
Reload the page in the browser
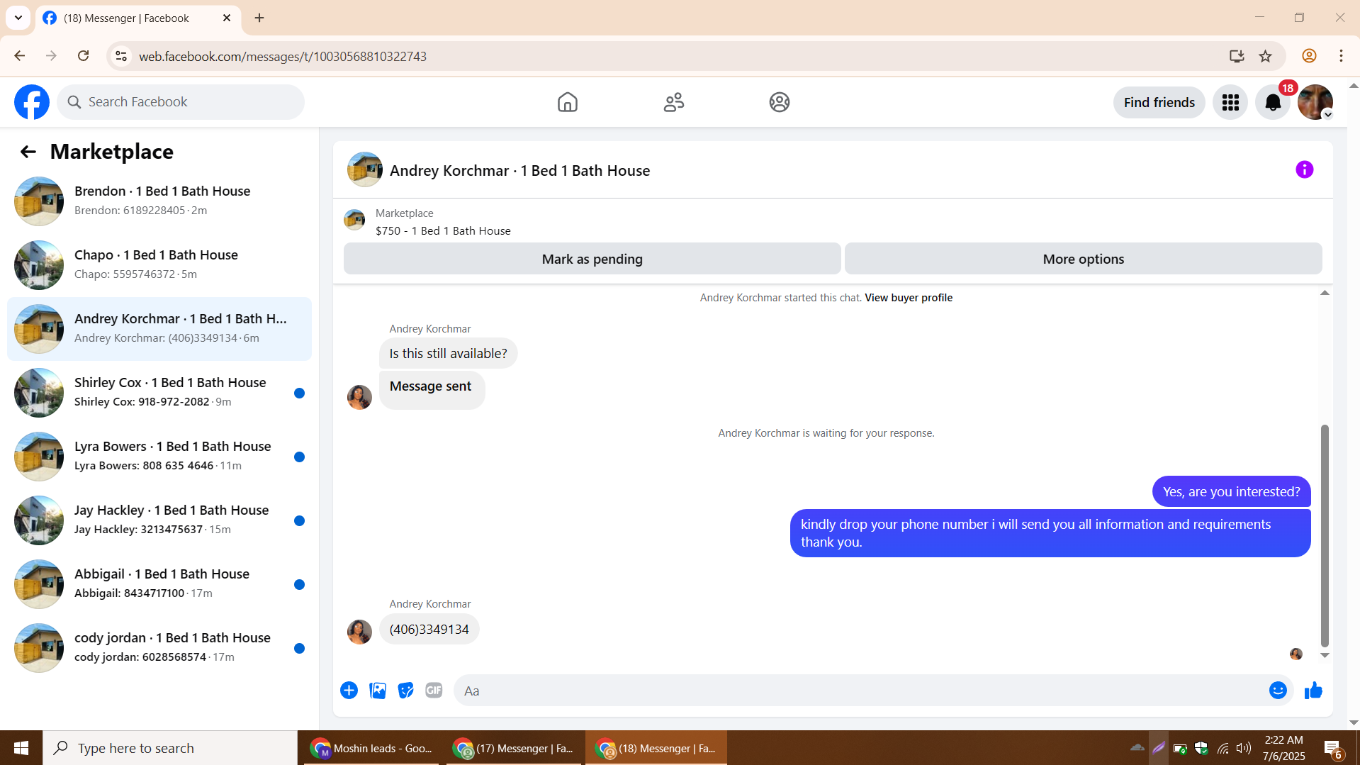click(84, 56)
